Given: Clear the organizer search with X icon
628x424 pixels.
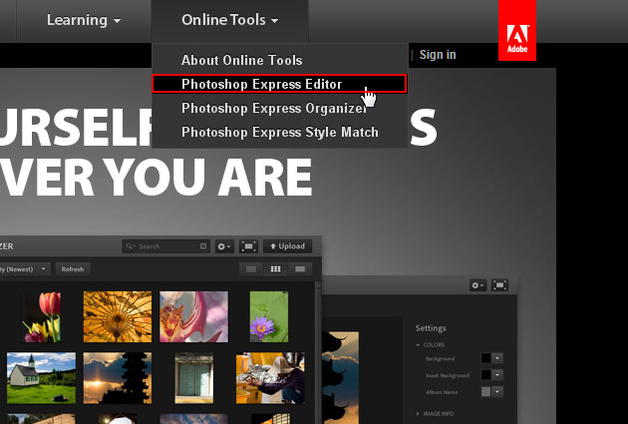Looking at the screenshot, I should [203, 246].
